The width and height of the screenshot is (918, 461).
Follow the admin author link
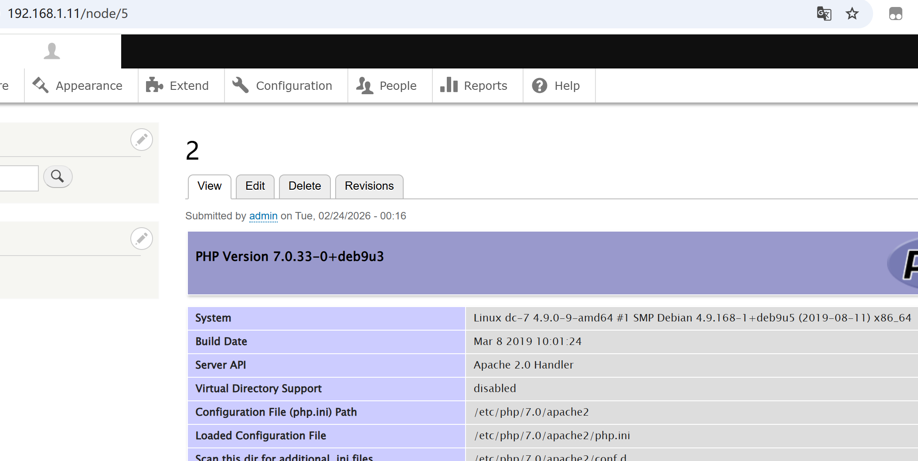263,216
